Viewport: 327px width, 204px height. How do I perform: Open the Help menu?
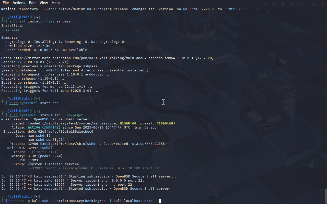pos(55,3)
